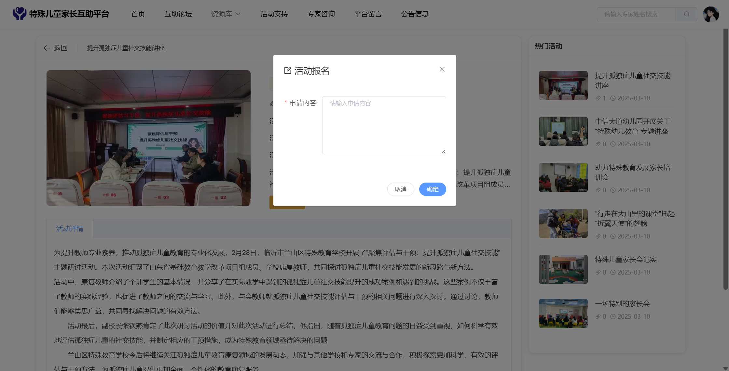Select the 活动详情 tab
The image size is (729, 371).
tap(70, 228)
